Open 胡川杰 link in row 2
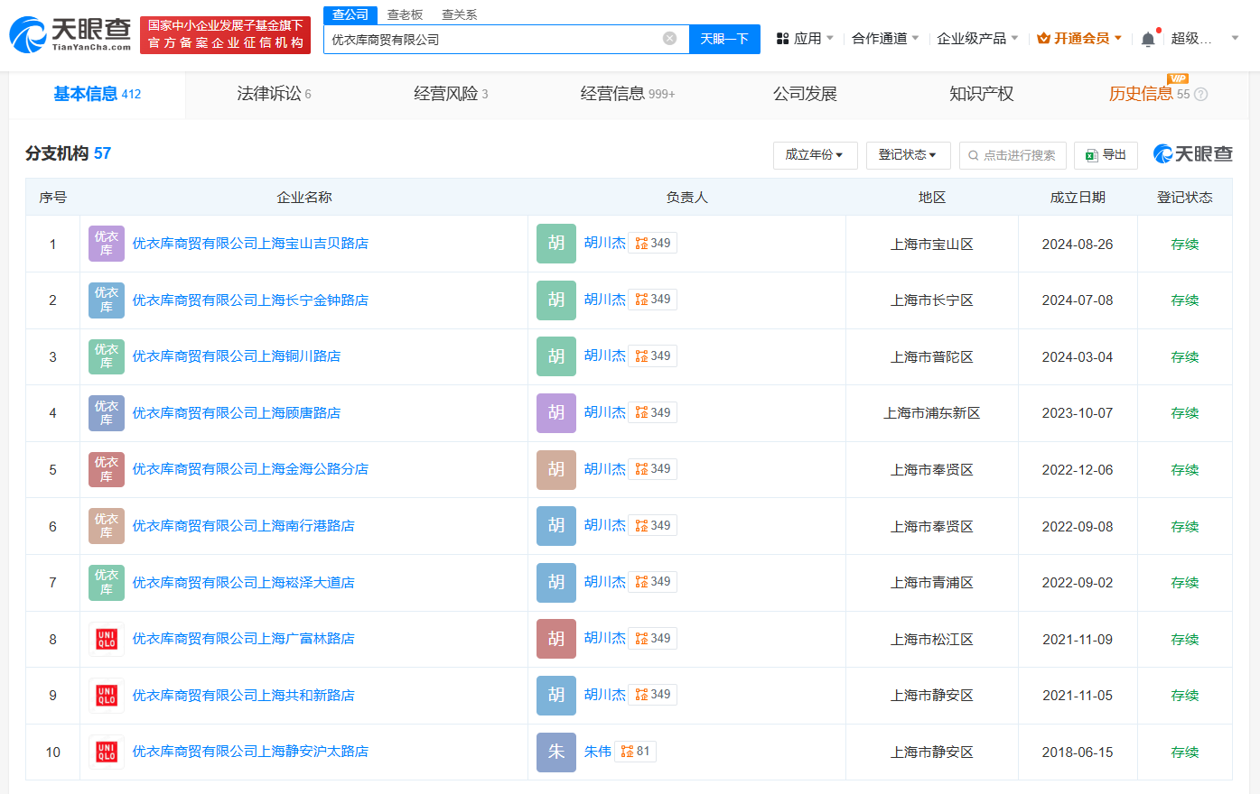The image size is (1260, 794). (x=604, y=299)
